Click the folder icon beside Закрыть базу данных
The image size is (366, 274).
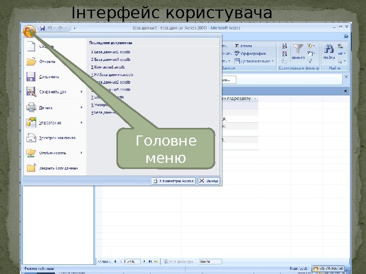pos(31,168)
